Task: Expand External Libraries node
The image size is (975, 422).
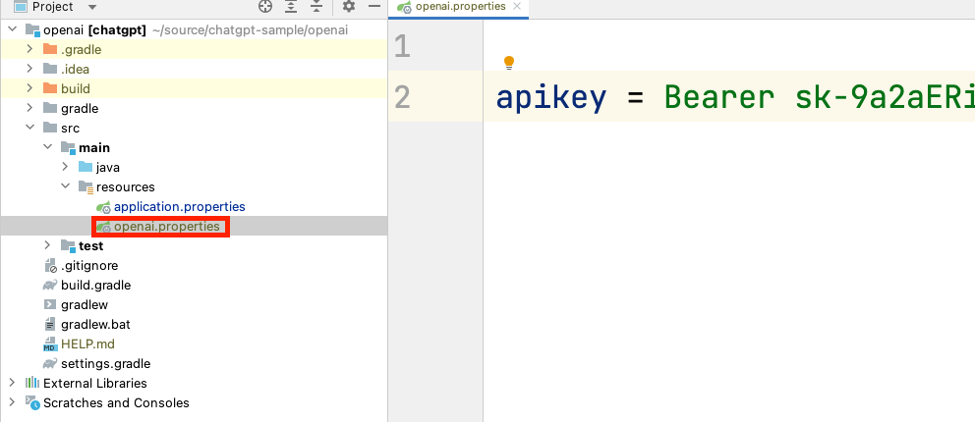Action: click(x=12, y=384)
